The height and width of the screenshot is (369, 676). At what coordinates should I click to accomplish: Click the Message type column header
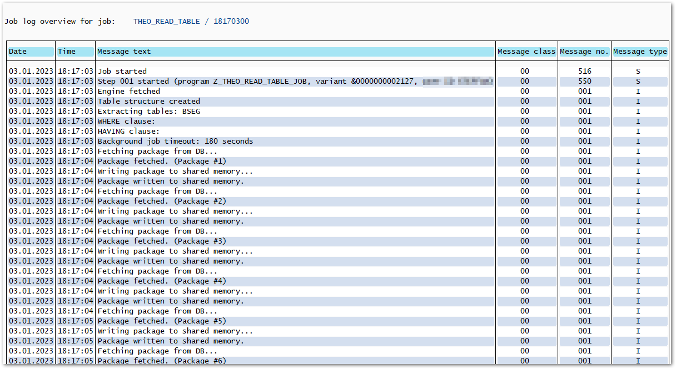pos(640,52)
